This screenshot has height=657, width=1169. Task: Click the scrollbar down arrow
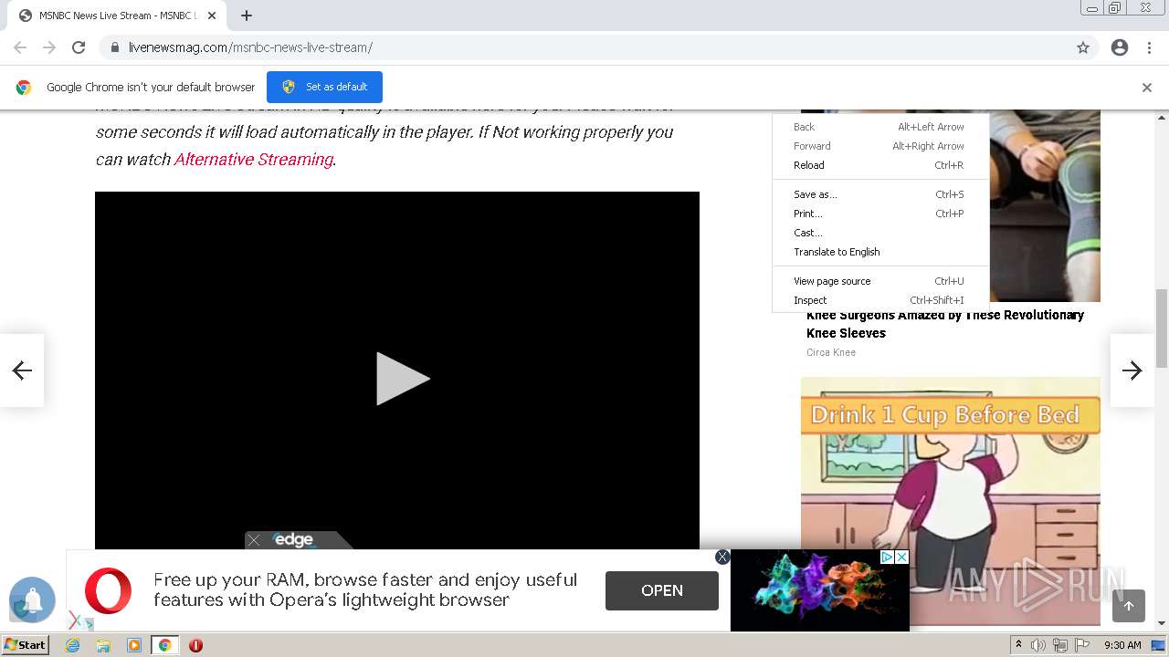[1162, 624]
